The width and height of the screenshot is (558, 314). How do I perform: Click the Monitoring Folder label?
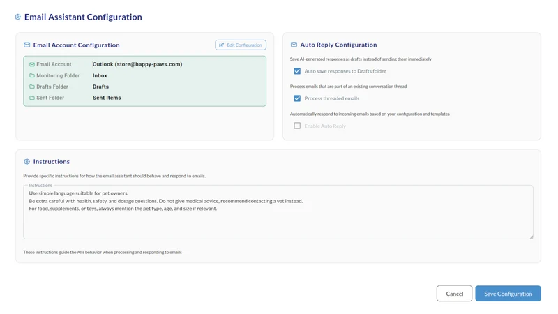click(x=58, y=75)
